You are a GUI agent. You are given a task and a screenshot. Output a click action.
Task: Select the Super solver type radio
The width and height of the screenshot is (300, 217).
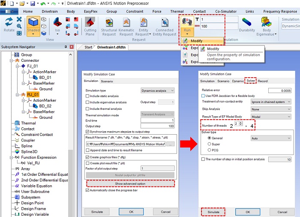pyautogui.click(x=209, y=144)
